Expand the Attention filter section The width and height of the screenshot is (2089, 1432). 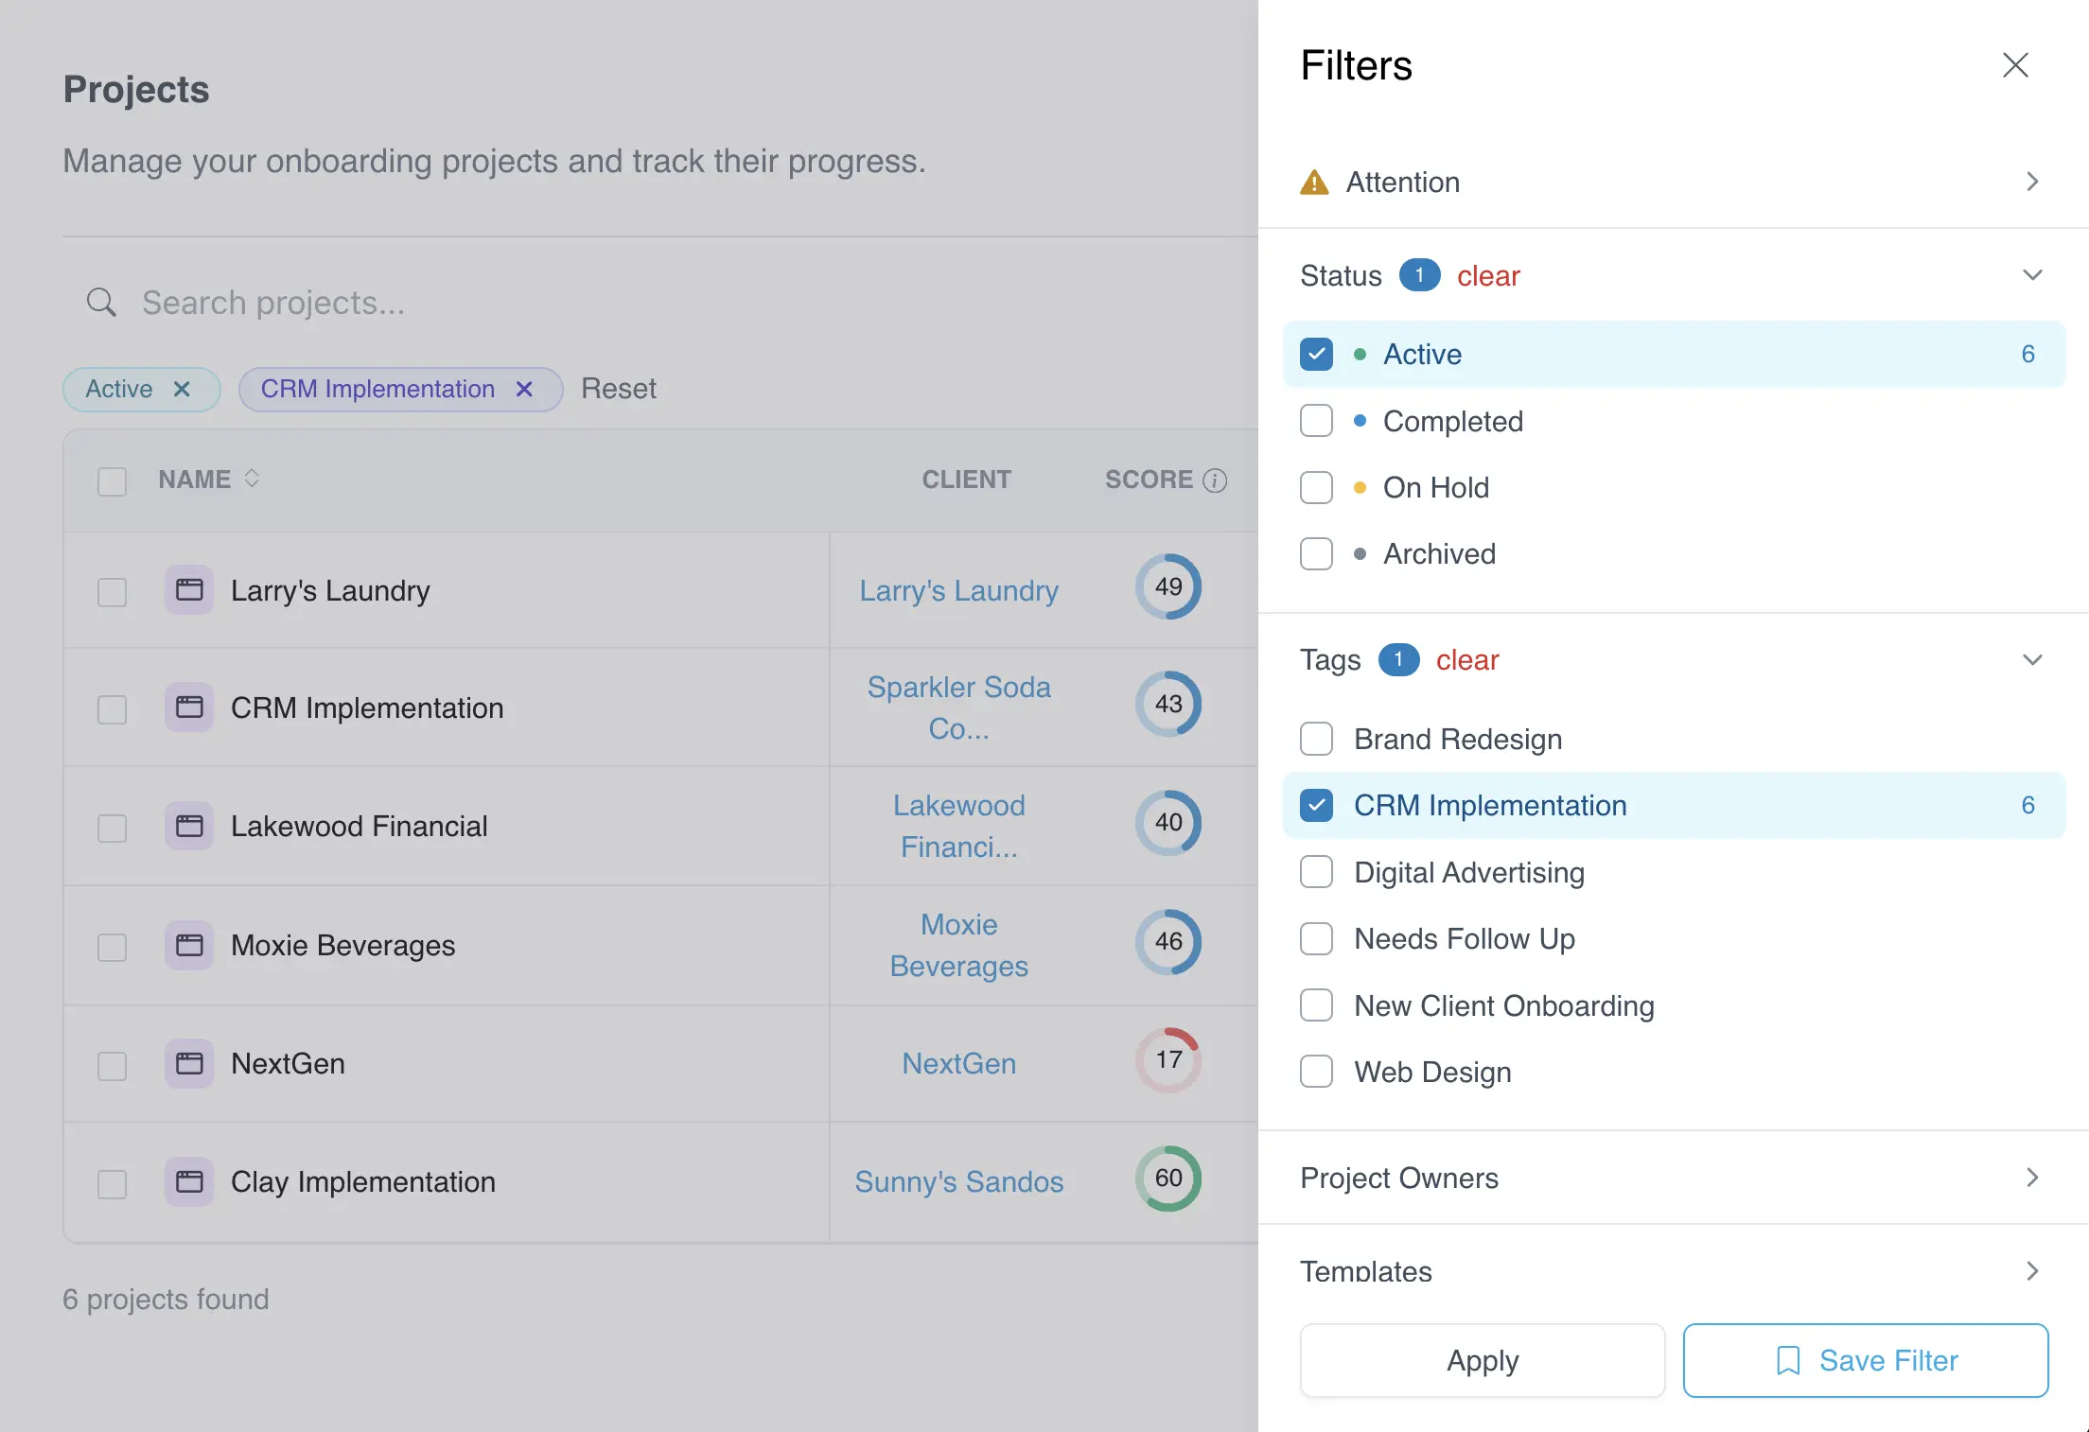[2031, 182]
